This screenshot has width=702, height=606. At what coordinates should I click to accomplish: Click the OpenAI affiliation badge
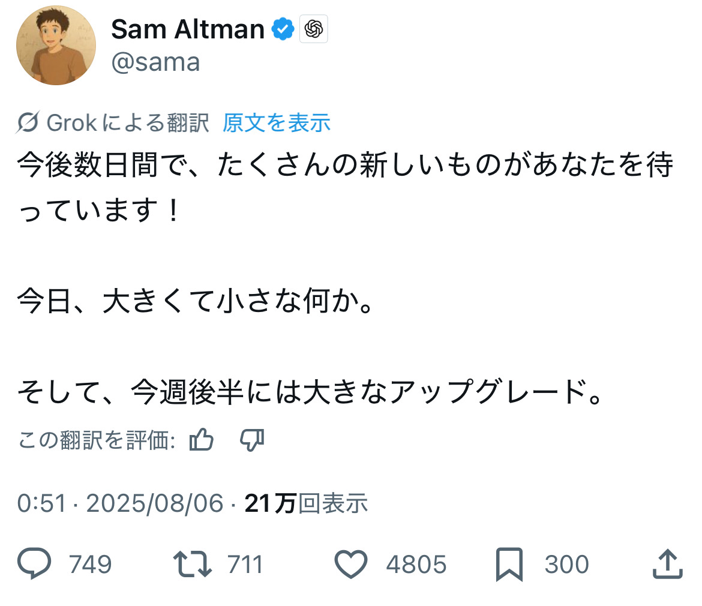pyautogui.click(x=314, y=29)
